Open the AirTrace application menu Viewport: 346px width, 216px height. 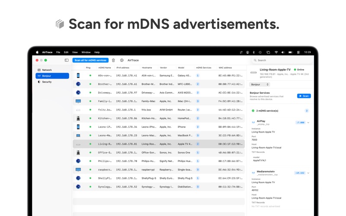point(47,52)
